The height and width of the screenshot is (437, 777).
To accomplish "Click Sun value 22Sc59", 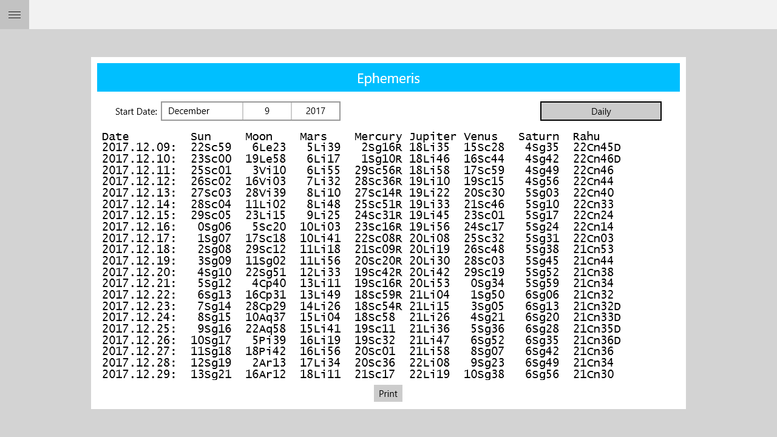I will [211, 147].
